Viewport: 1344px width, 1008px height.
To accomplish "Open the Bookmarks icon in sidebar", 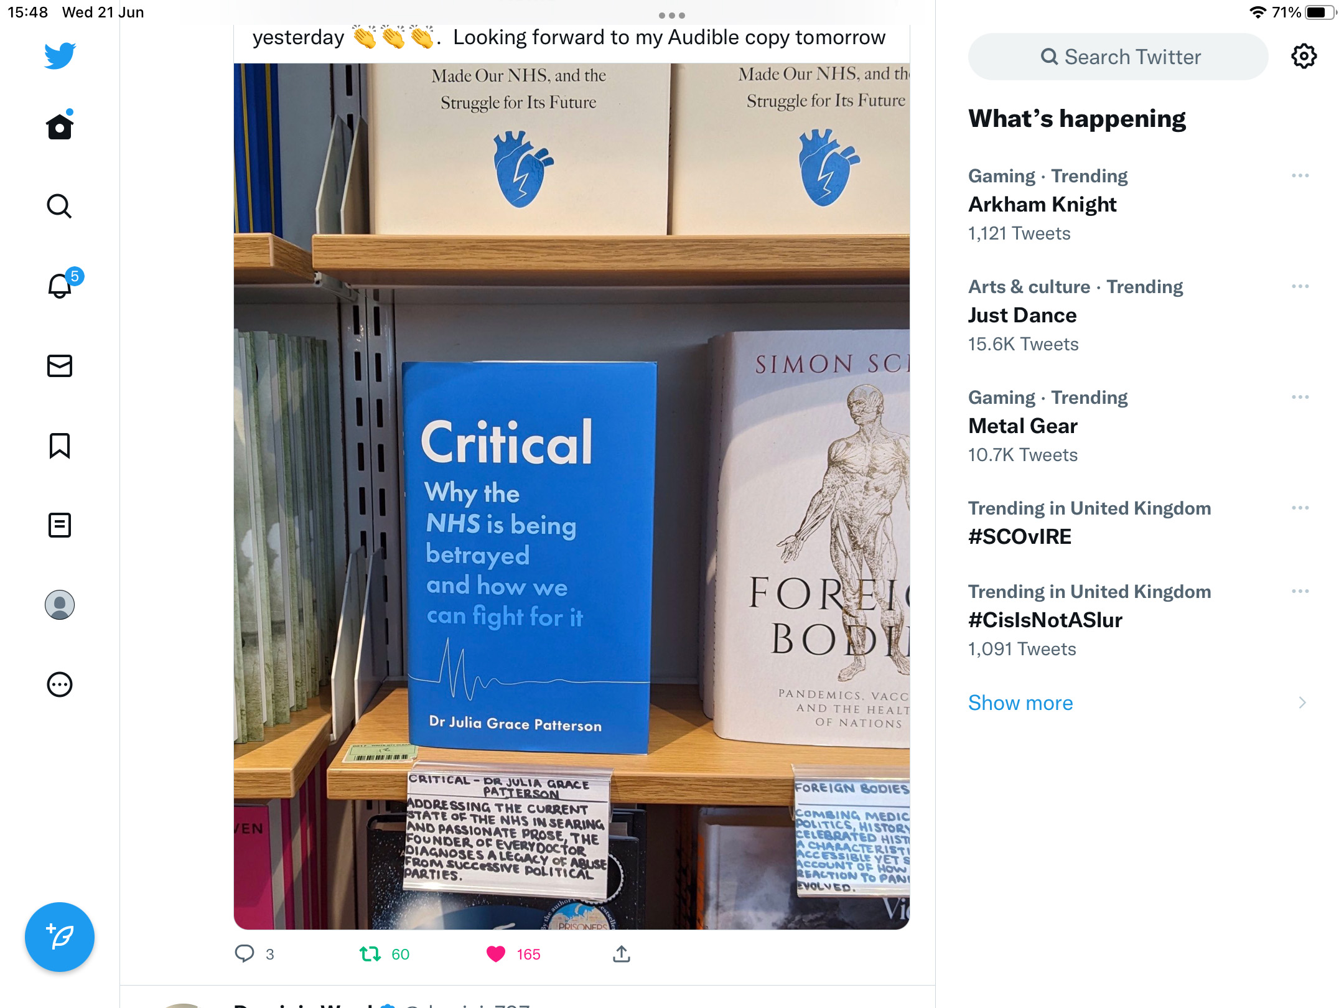I will click(x=60, y=446).
